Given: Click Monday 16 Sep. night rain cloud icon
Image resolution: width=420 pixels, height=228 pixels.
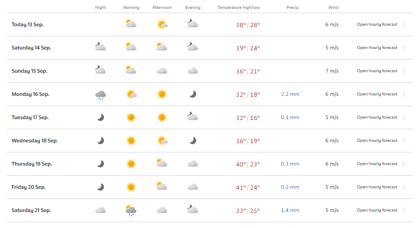Looking at the screenshot, I should 100,95.
